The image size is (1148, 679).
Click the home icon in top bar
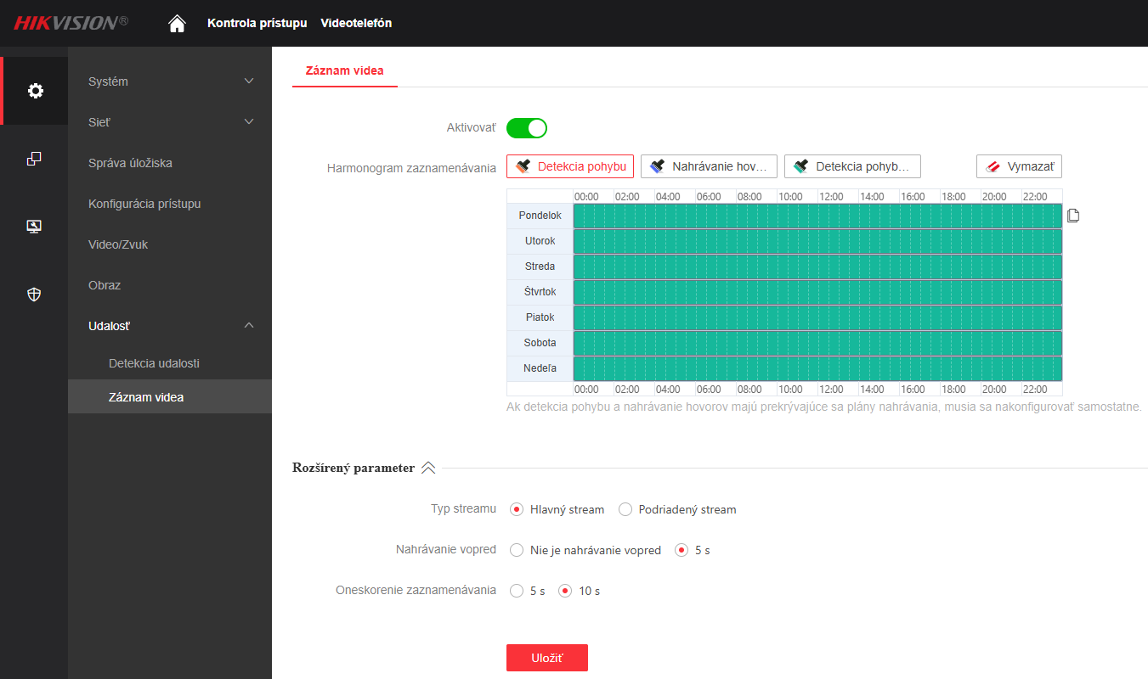point(177,24)
